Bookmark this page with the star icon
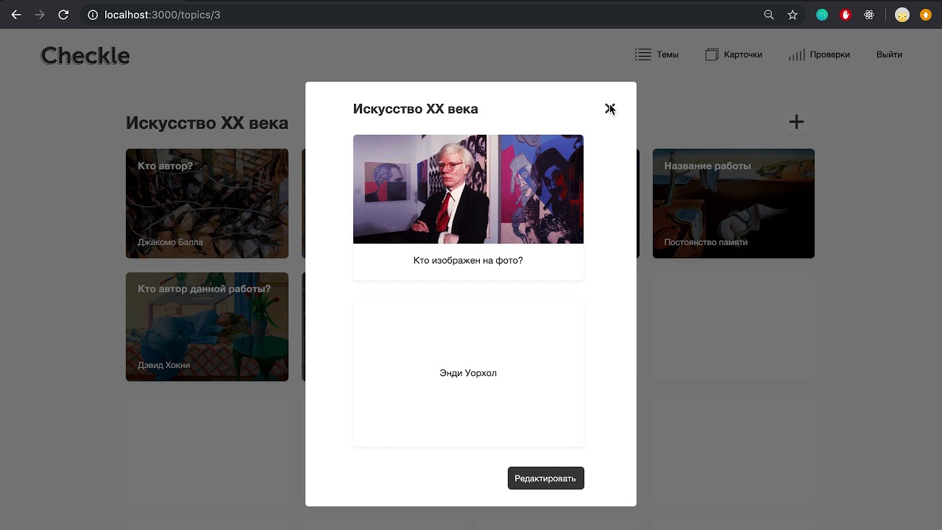This screenshot has height=530, width=942. pyautogui.click(x=793, y=15)
